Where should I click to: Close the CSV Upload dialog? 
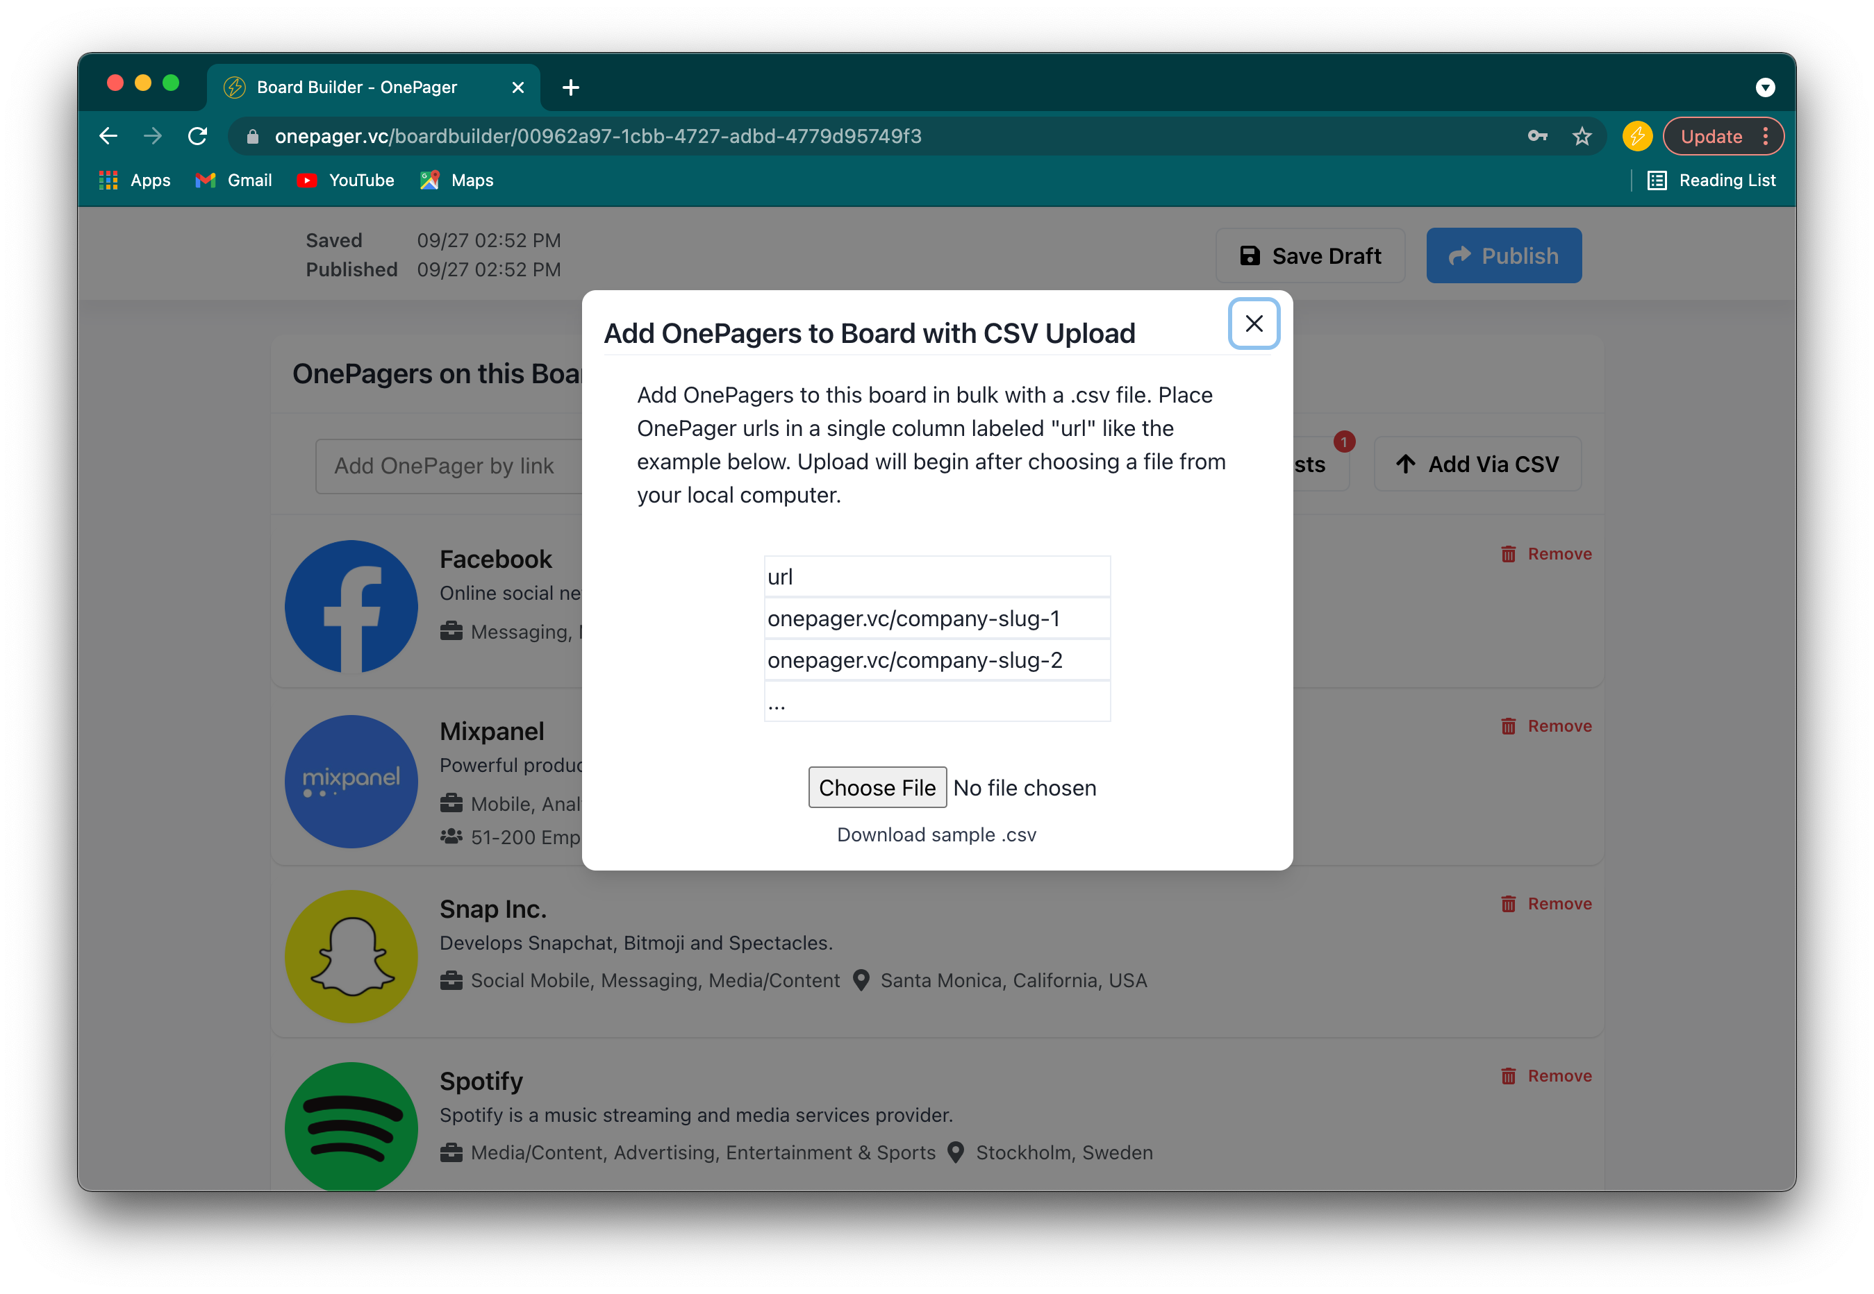1254,323
